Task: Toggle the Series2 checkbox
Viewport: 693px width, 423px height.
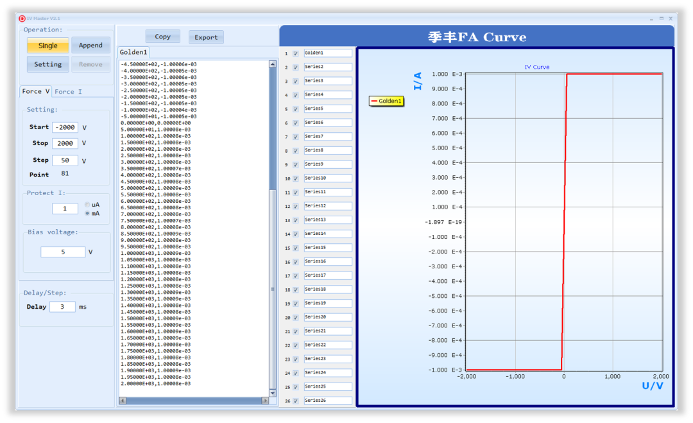Action: (x=296, y=67)
